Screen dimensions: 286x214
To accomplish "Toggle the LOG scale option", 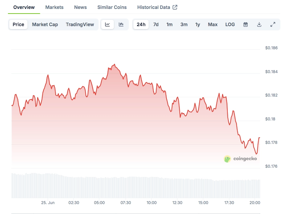I will point(230,24).
